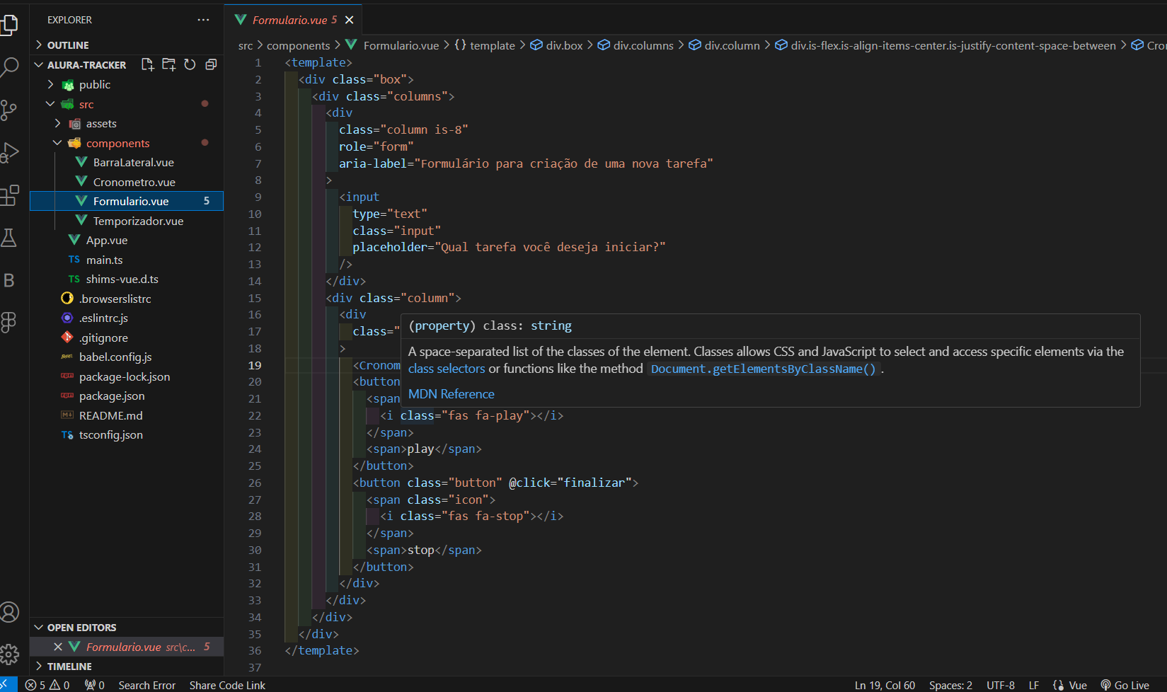Open forwarded ports indicator showing 0
This screenshot has height=692, width=1167.
pos(95,685)
